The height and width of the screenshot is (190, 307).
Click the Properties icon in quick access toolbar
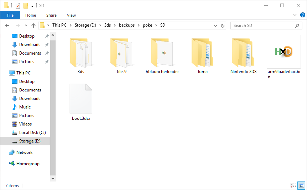click(17, 5)
